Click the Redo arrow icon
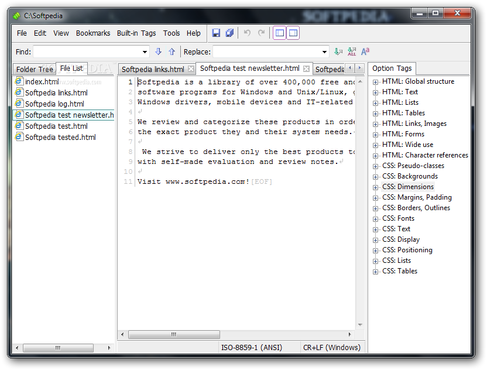The height and width of the screenshot is (370, 487). coord(261,33)
